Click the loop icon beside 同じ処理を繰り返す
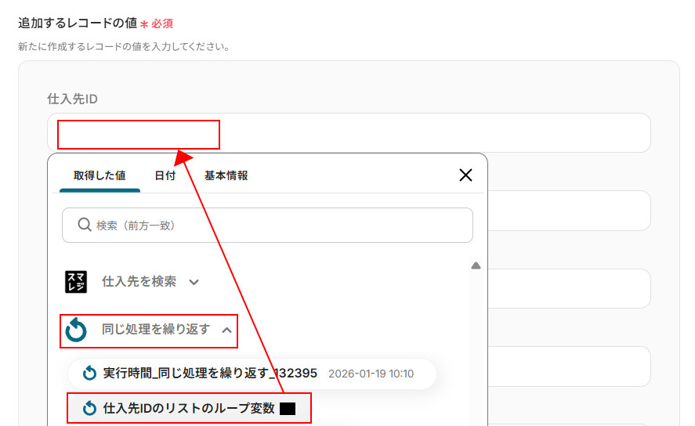Viewport: 695px width, 426px height. (x=76, y=330)
